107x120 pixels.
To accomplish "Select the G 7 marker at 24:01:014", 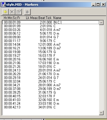I will click(51, 78).
